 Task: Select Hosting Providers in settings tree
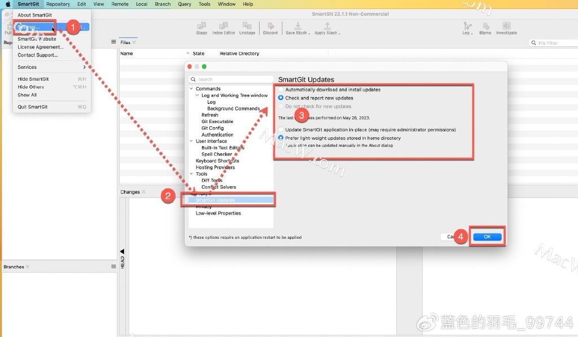click(215, 168)
